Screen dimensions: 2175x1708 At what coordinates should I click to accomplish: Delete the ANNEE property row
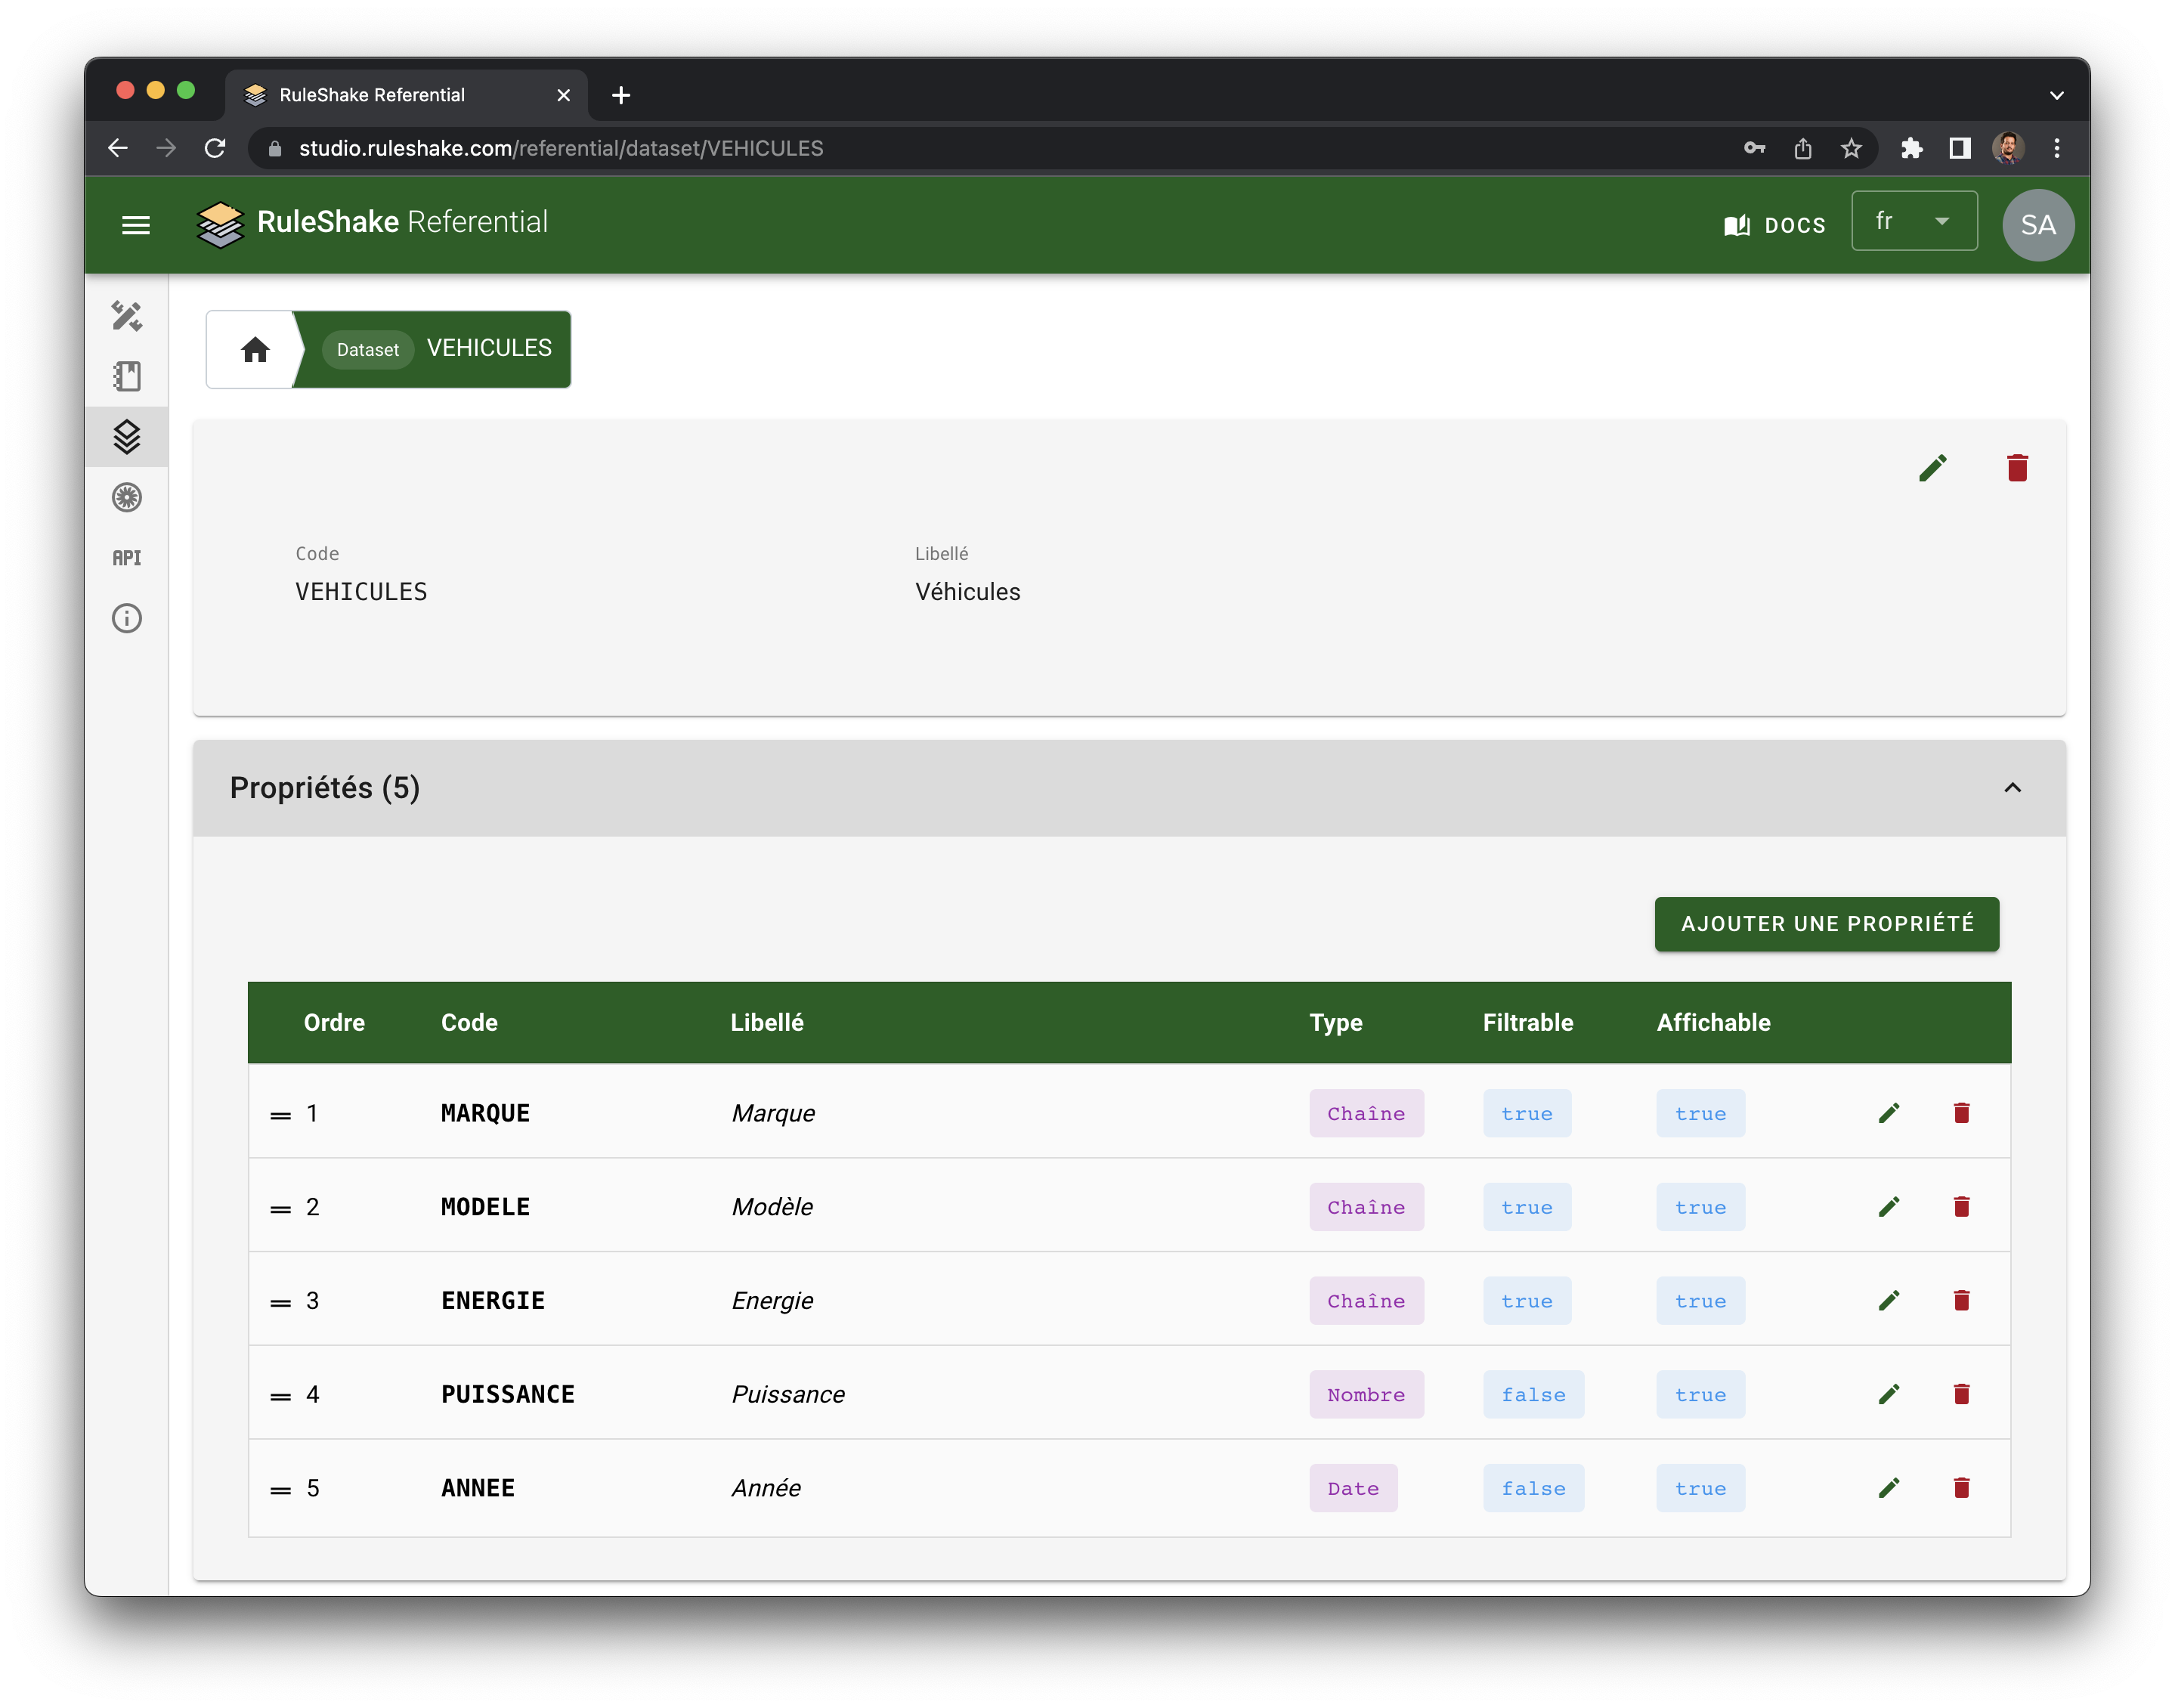click(1961, 1488)
